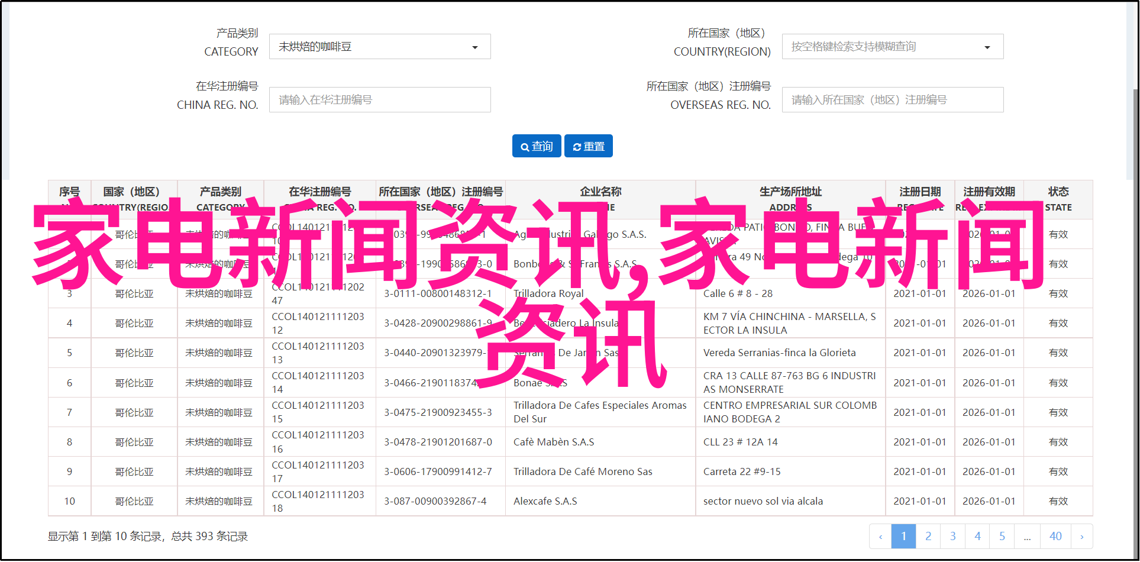Click the 注册日期 column header
Image resolution: width=1140 pixels, height=562 pixels.
click(x=919, y=192)
